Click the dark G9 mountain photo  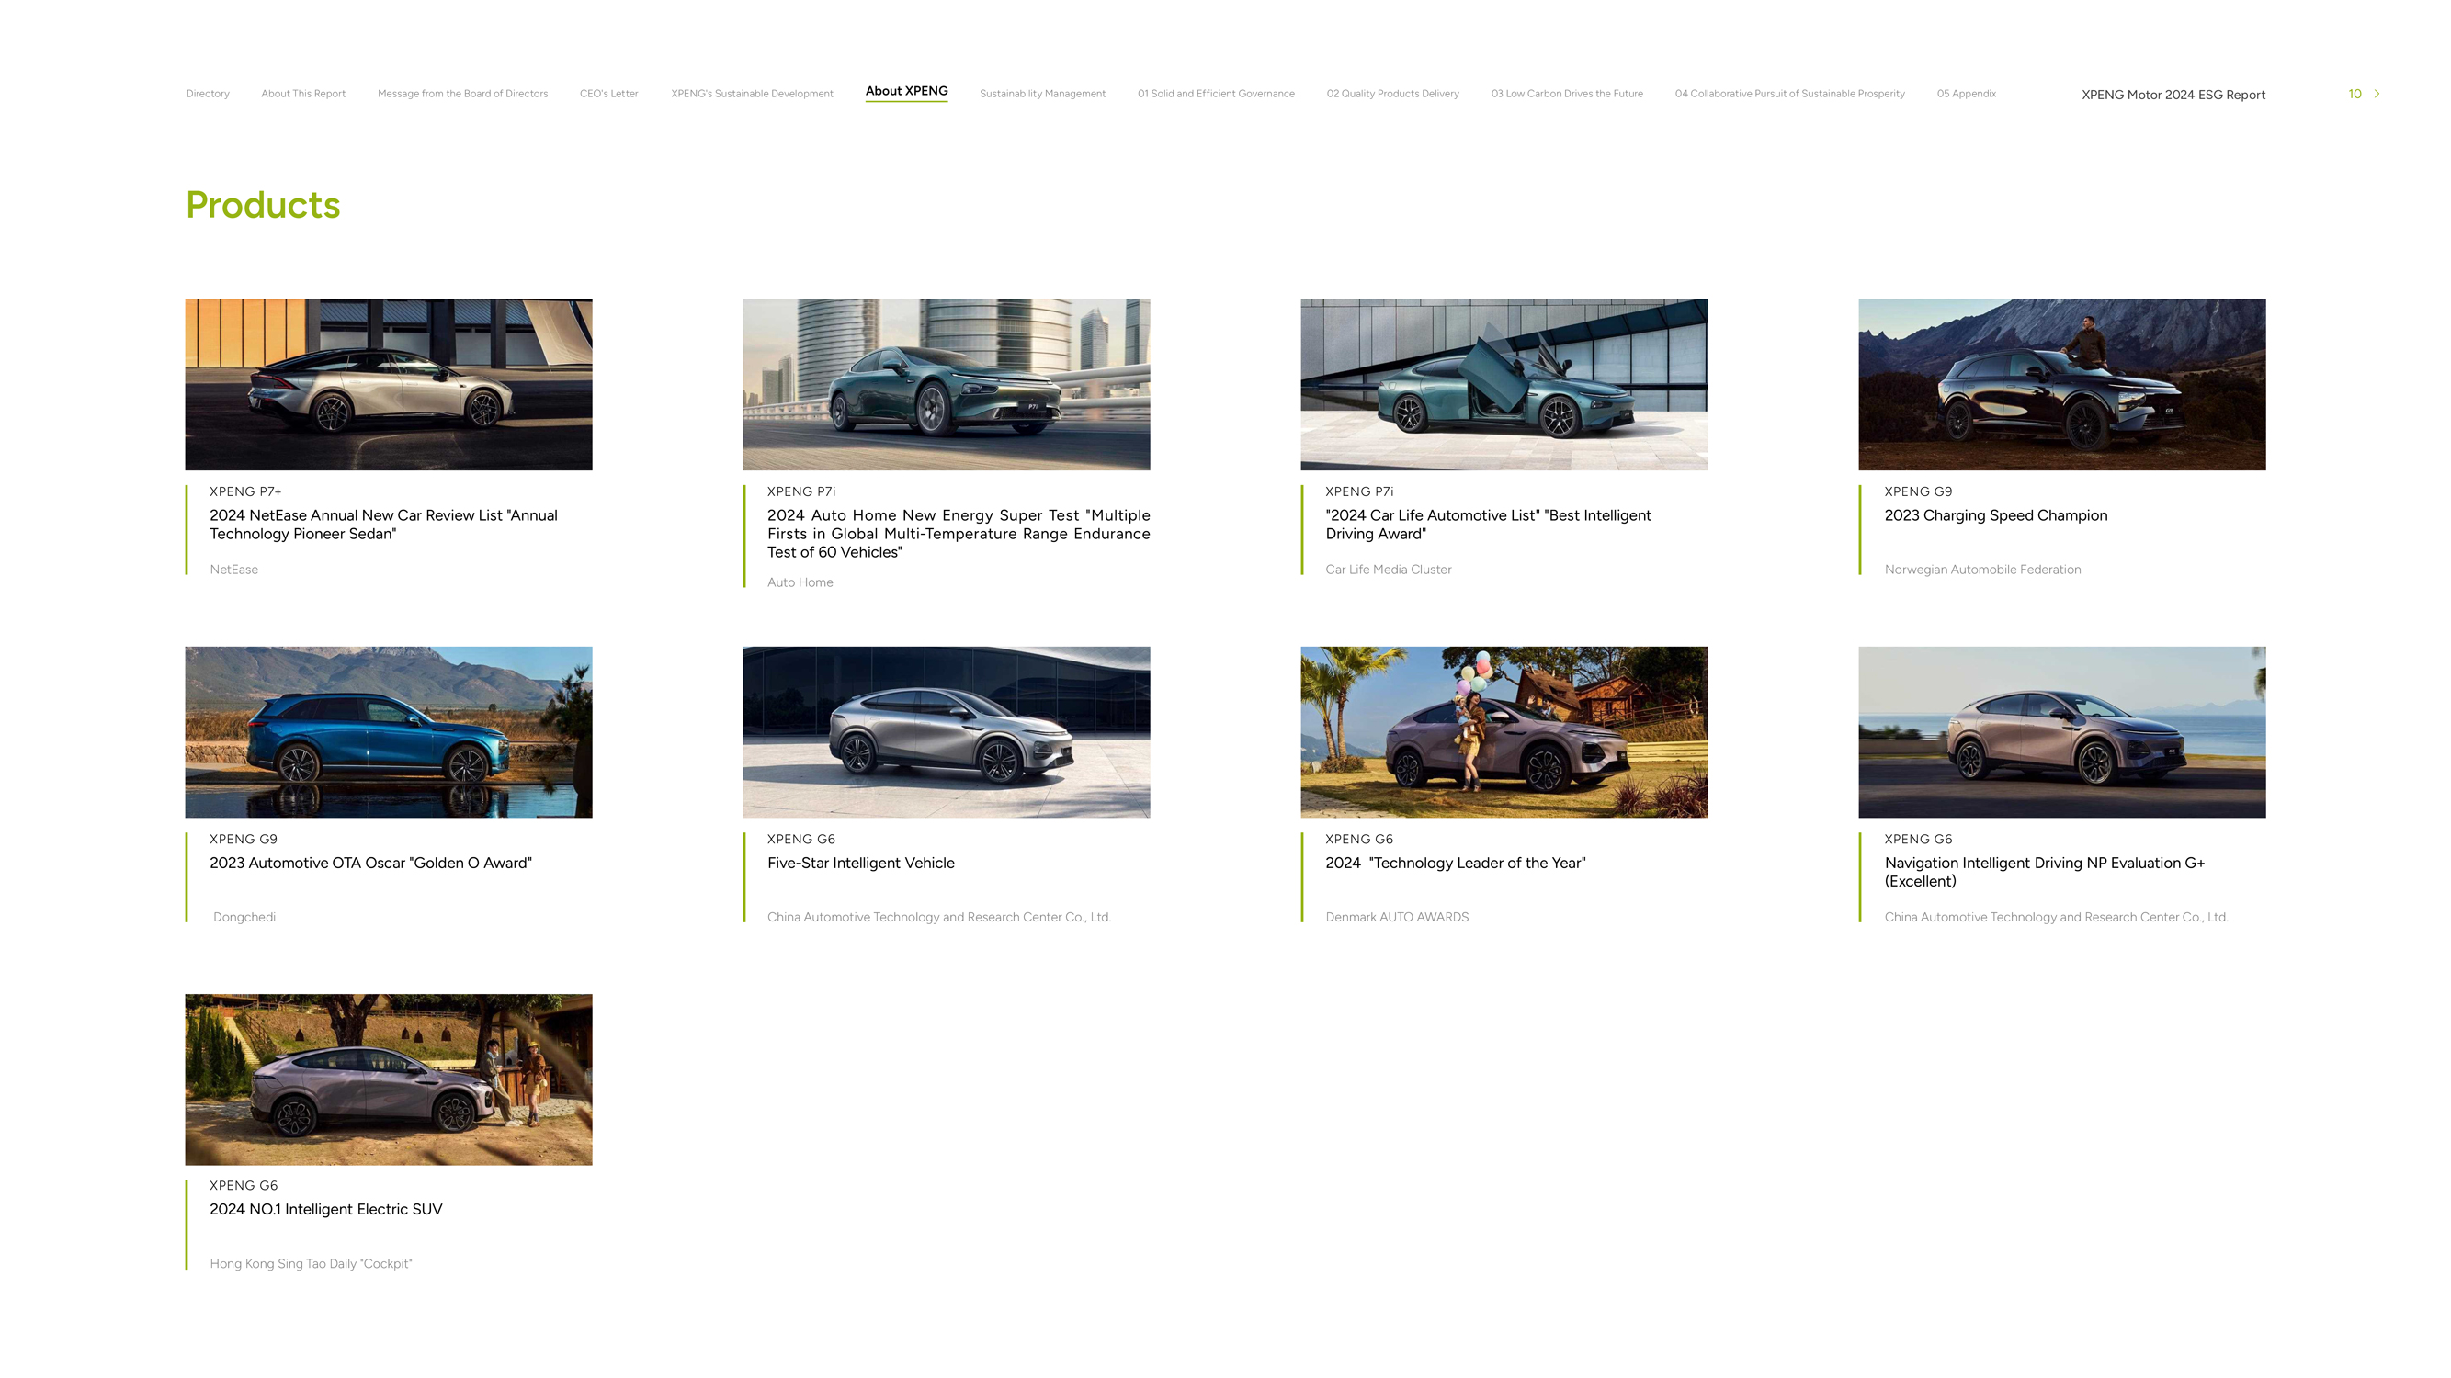coord(2061,384)
